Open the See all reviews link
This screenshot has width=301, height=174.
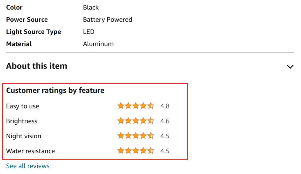click(x=28, y=166)
